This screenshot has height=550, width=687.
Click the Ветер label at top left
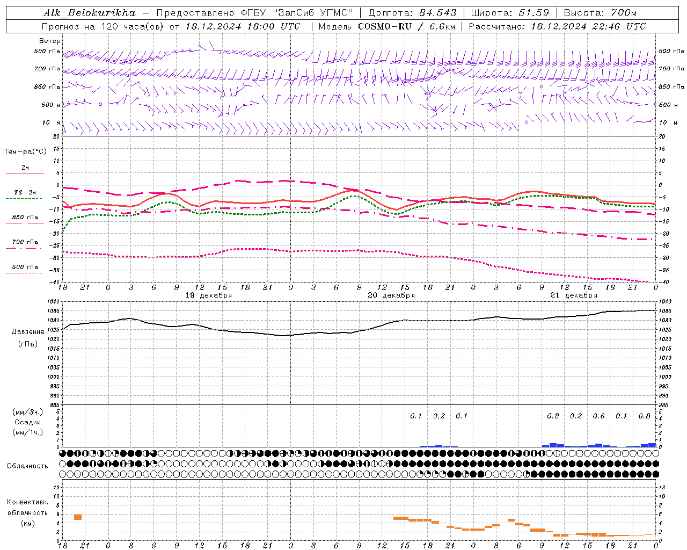(x=50, y=41)
